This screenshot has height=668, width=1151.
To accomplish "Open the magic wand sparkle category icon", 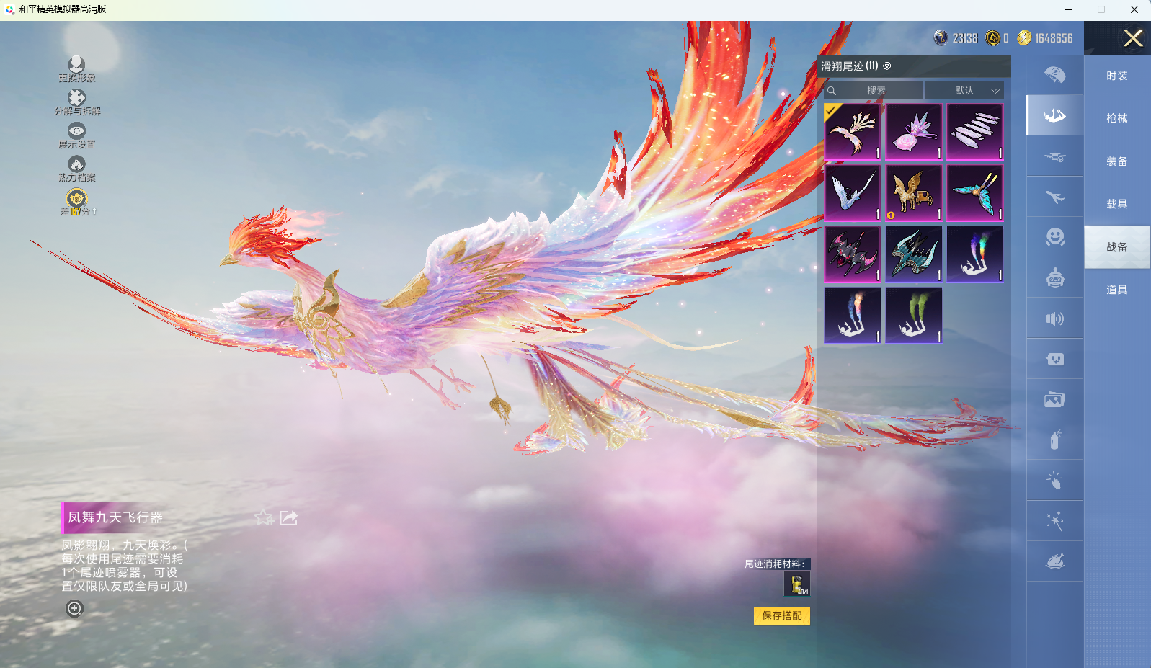I will tap(1055, 521).
